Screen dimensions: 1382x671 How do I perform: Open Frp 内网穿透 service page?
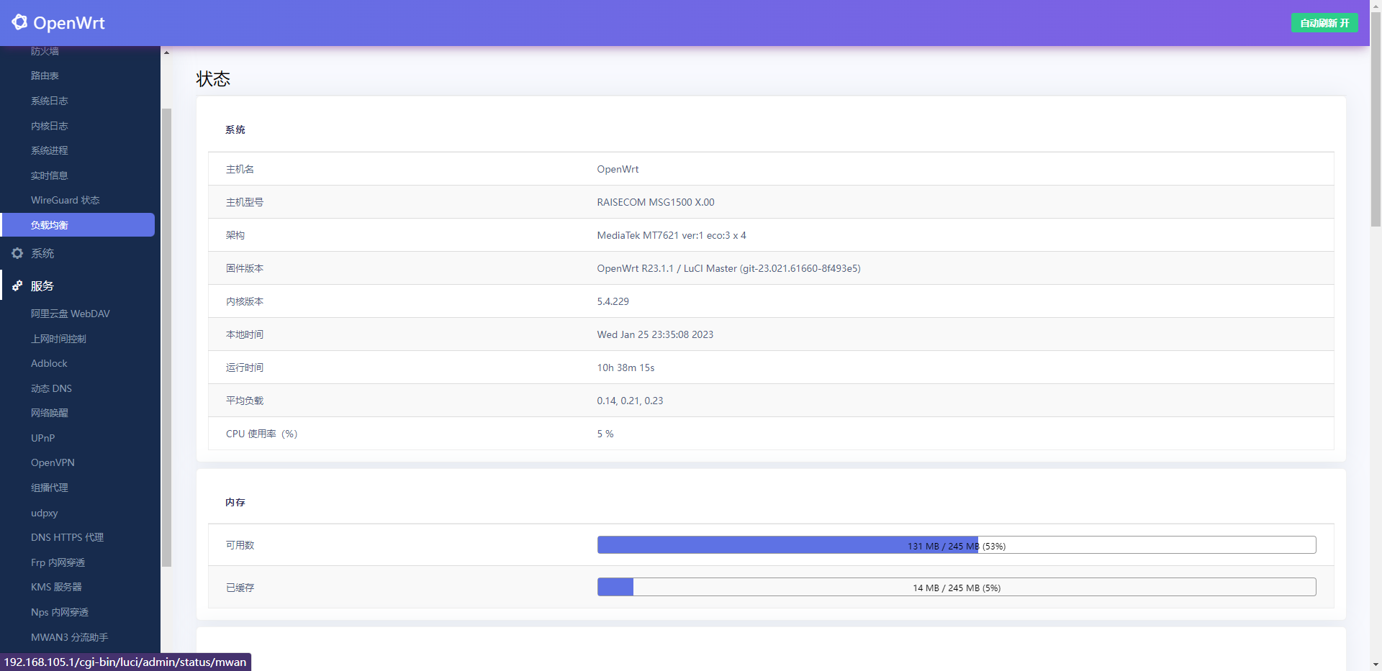coord(58,562)
